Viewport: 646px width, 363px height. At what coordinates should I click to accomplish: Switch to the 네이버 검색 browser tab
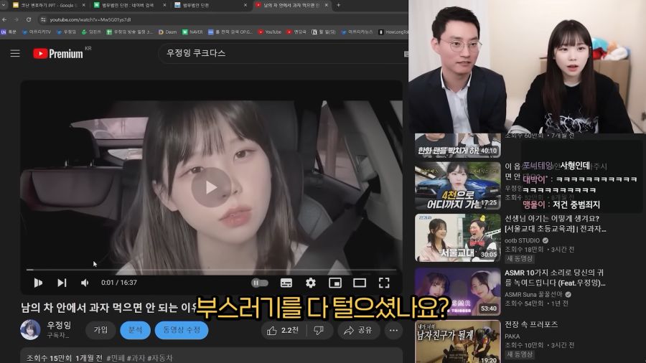[x=128, y=5]
